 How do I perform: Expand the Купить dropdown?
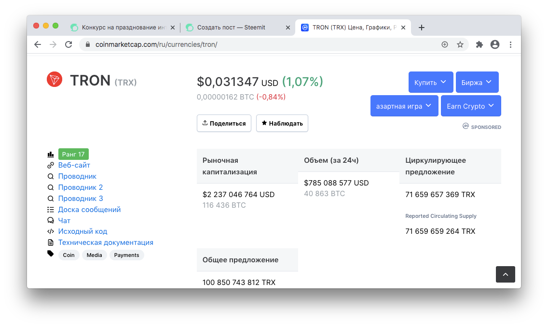431,82
